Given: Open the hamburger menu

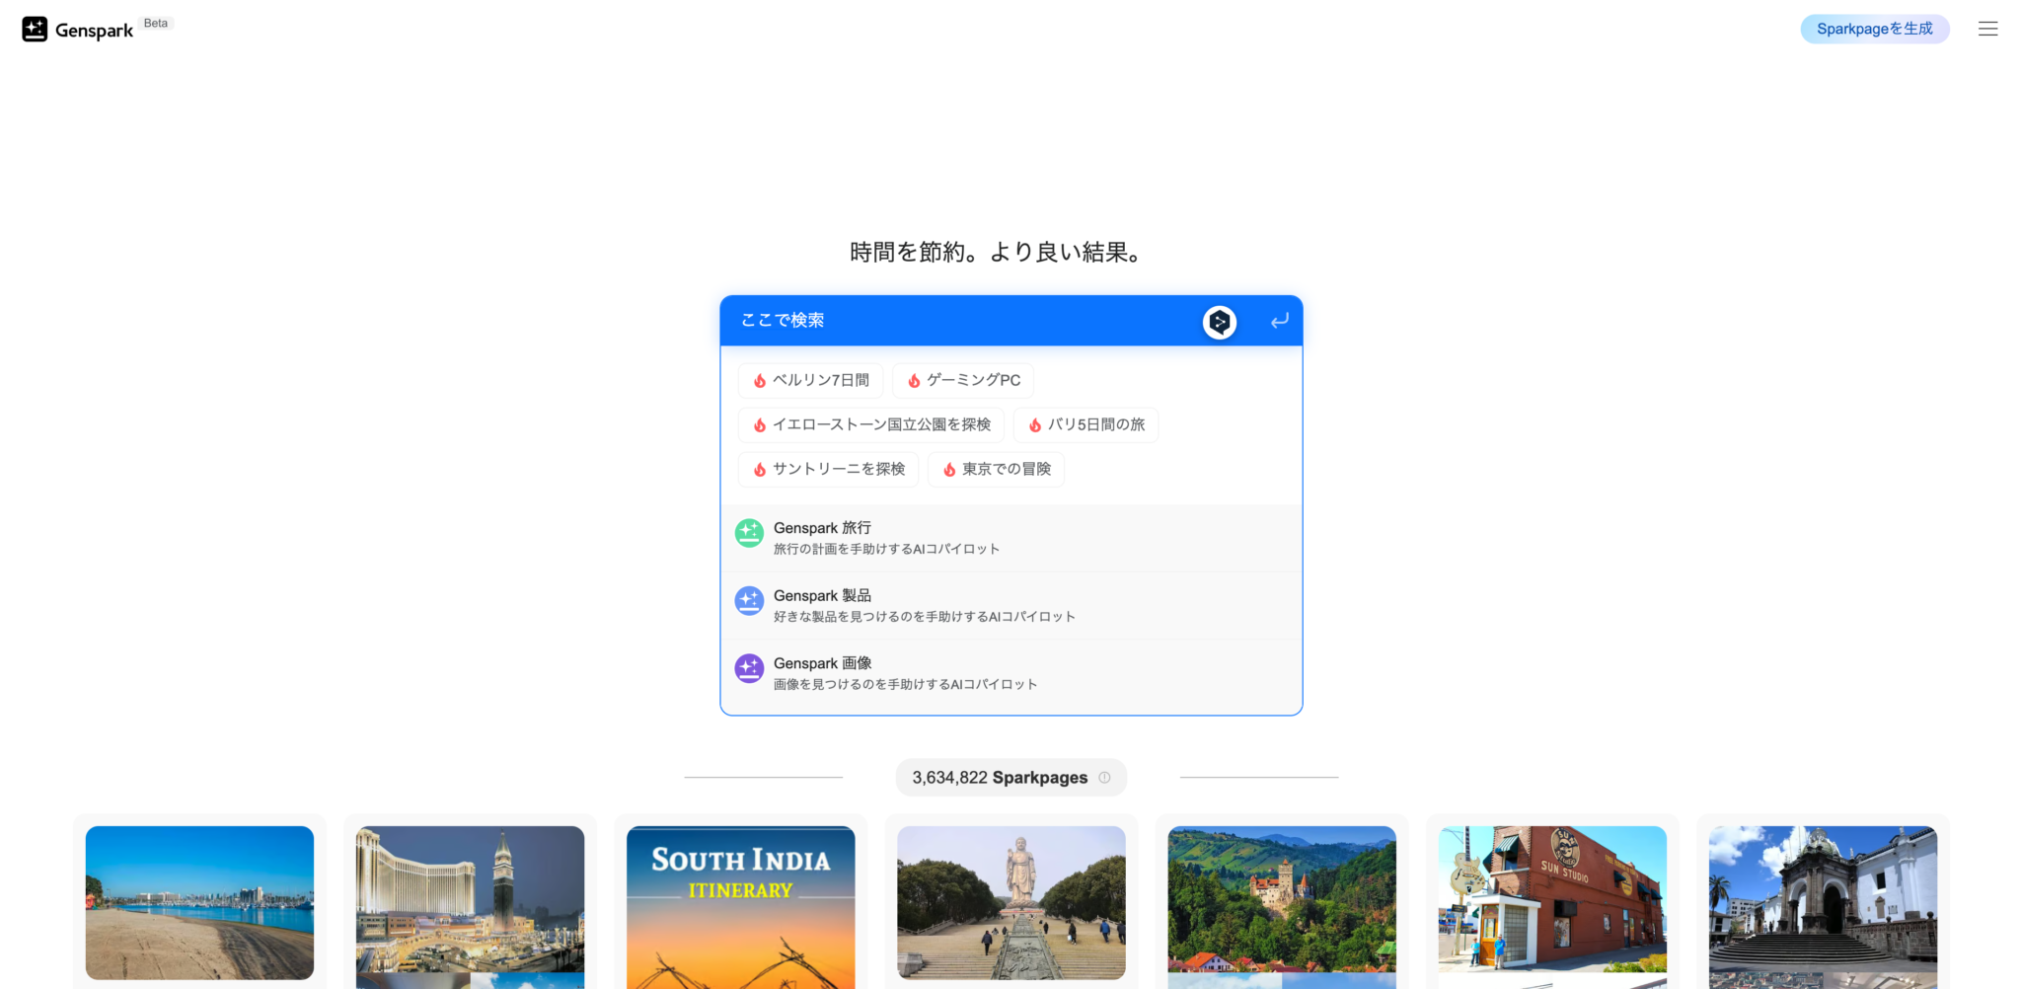Looking at the screenshot, I should coord(1987,28).
